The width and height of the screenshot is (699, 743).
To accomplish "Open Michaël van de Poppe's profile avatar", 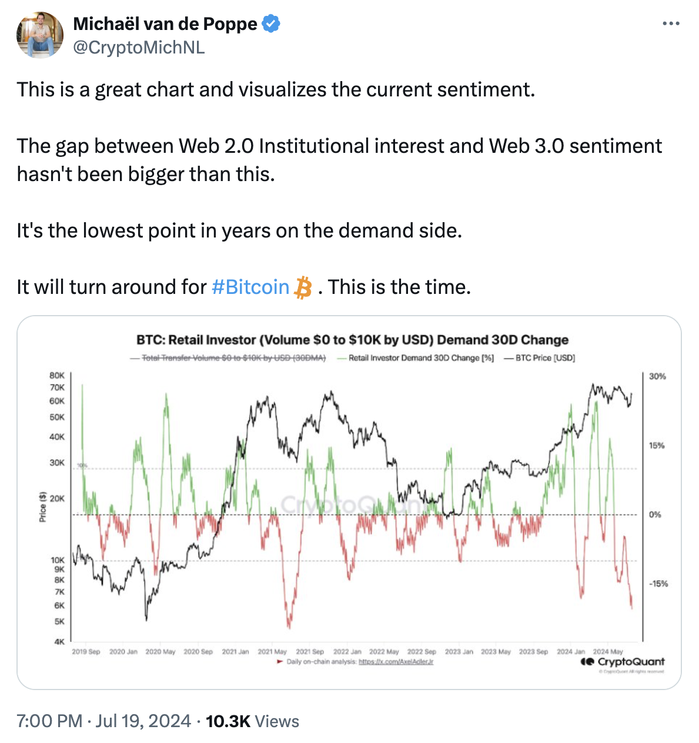I will coord(40,35).
